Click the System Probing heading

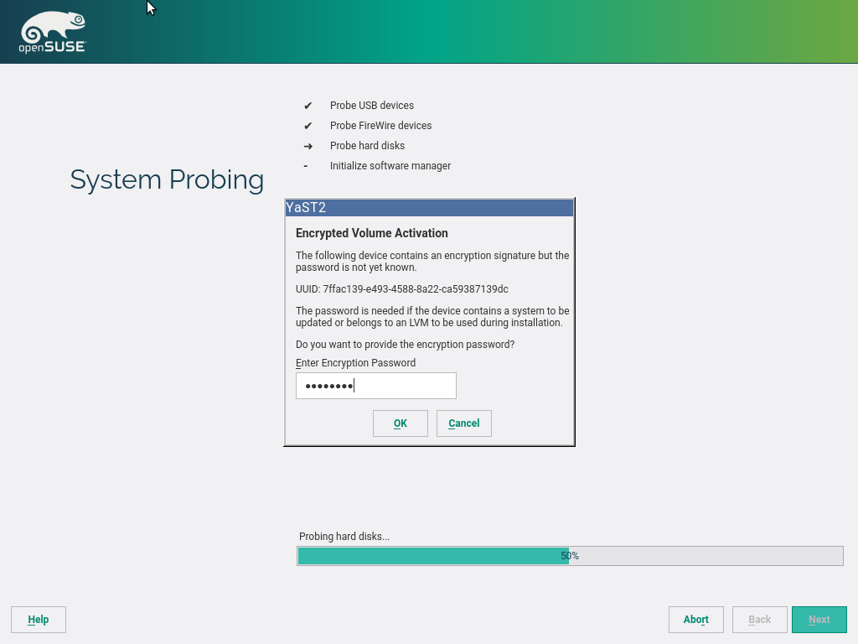[x=167, y=179]
